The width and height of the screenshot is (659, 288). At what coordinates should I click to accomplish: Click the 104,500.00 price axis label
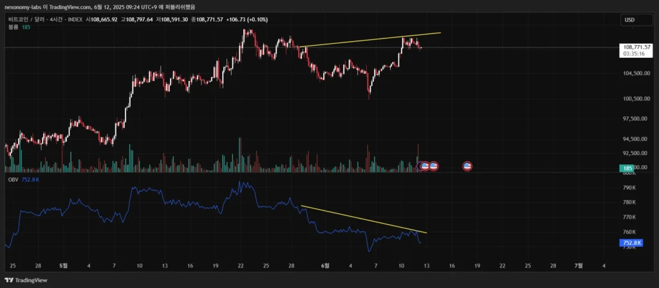(x=635, y=73)
